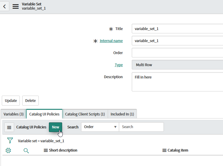Click New to create UI policy
Image resolution: width=223 pixels, height=166 pixels.
pyautogui.click(x=56, y=127)
